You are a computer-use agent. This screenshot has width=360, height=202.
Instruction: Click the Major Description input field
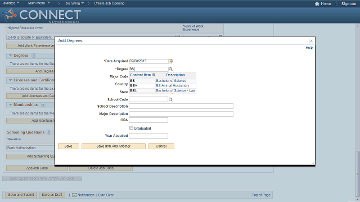[181, 114]
